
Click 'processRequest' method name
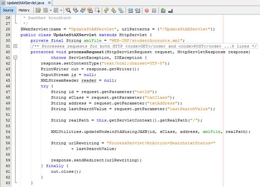pyautogui.click(x=86, y=52)
